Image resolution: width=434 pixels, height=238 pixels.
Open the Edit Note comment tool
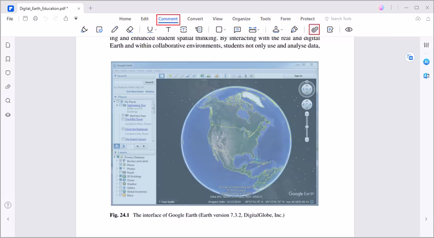click(330, 29)
